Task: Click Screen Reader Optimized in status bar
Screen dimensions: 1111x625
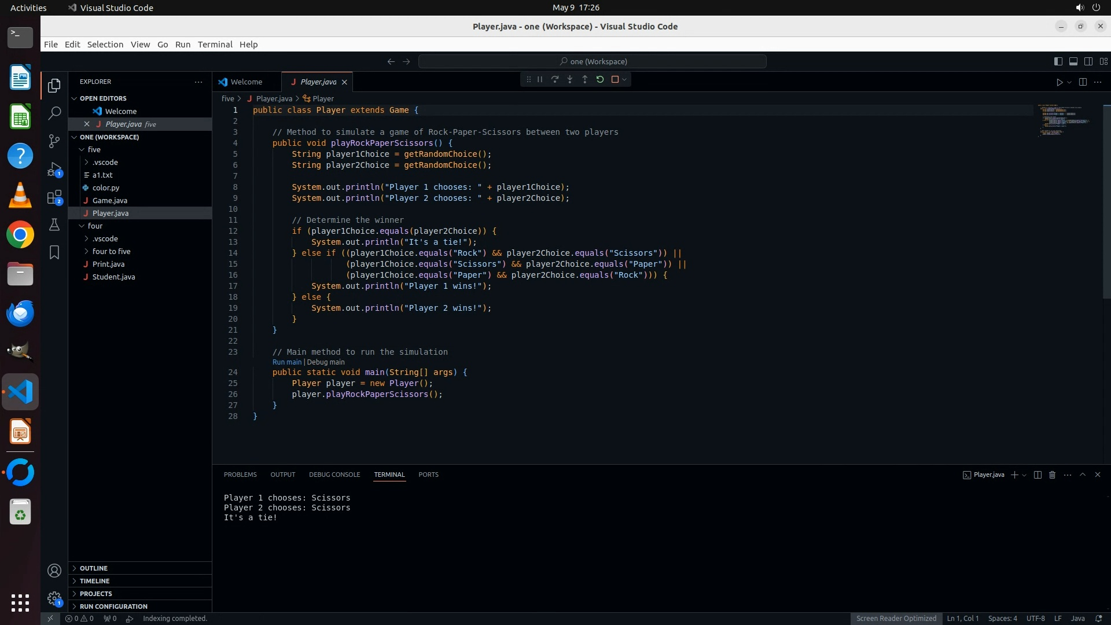Action: pos(896,618)
